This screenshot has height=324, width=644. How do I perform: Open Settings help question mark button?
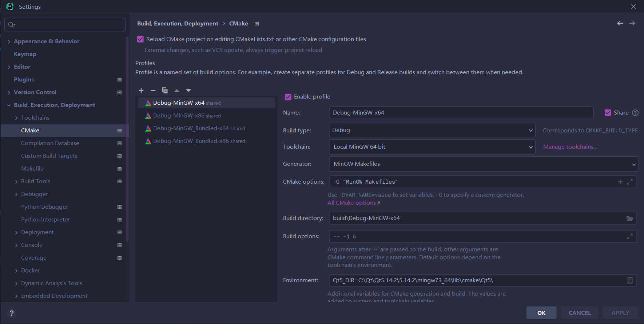point(12,313)
